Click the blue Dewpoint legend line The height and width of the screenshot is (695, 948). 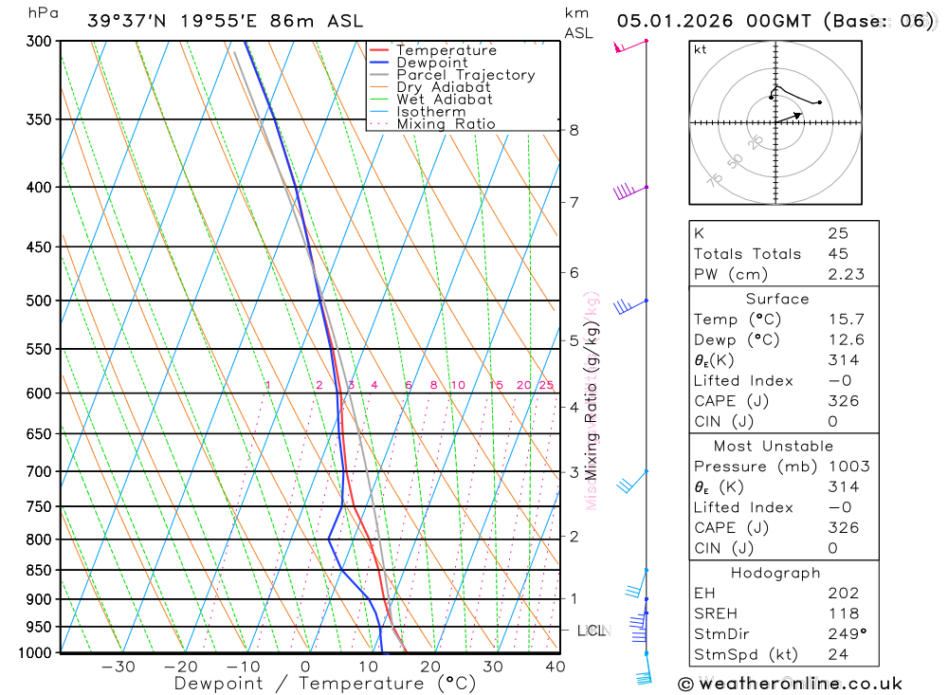pyautogui.click(x=378, y=63)
